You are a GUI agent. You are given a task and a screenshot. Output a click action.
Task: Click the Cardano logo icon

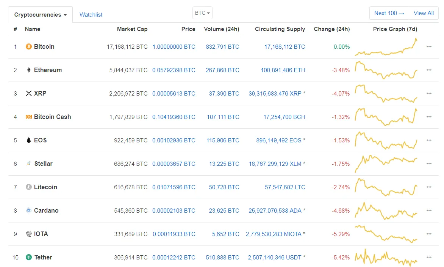coord(28,211)
